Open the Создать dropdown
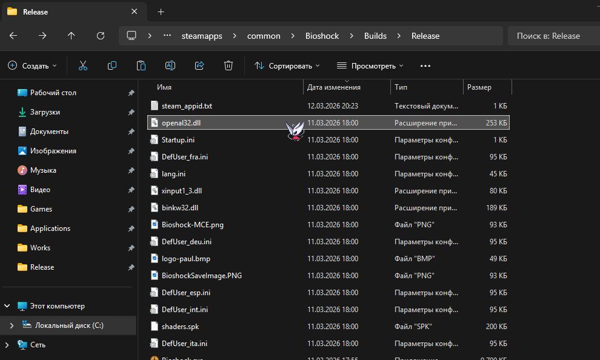 [33, 66]
